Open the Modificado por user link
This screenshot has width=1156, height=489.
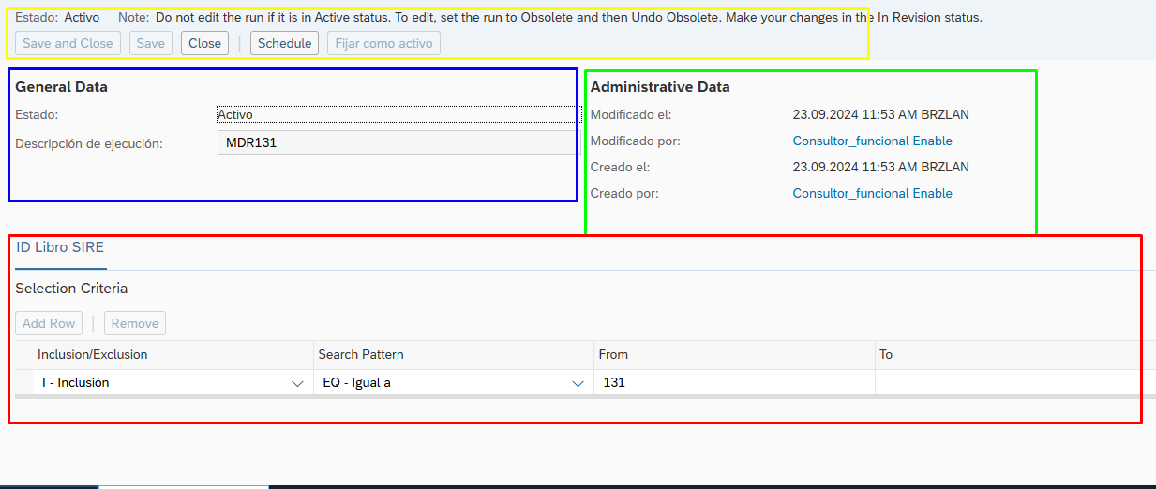click(x=872, y=141)
